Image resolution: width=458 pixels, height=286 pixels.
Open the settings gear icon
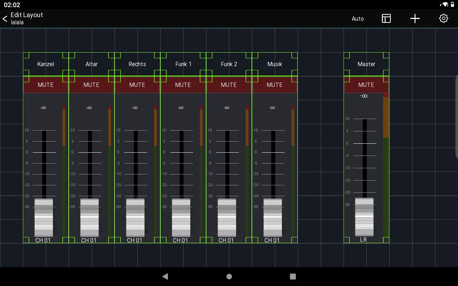[443, 19]
